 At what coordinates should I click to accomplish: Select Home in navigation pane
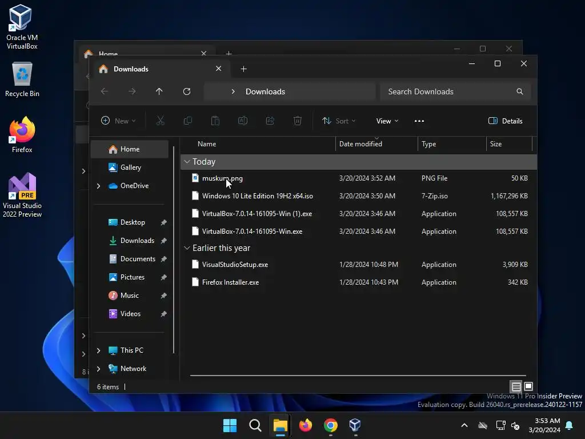[x=130, y=149]
